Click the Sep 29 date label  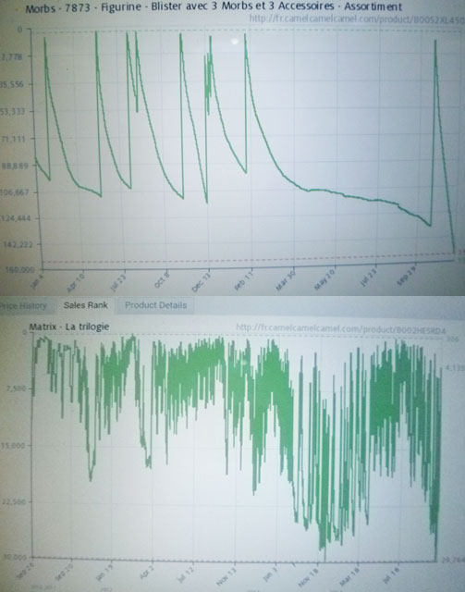coord(406,275)
